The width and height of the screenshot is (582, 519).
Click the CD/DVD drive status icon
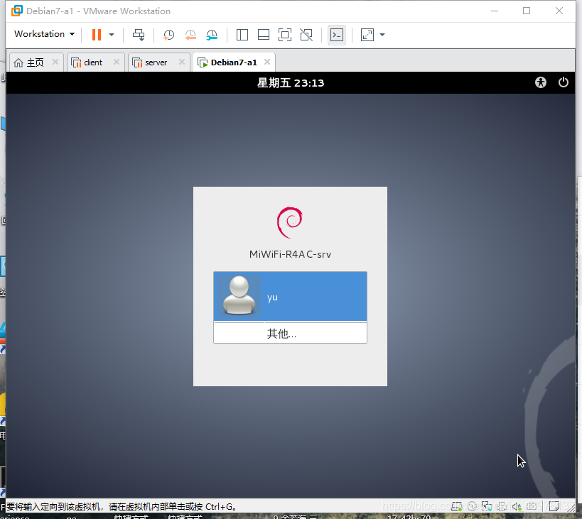click(472, 506)
